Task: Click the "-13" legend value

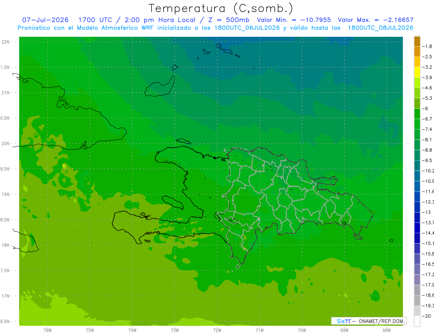Action: coord(427,212)
